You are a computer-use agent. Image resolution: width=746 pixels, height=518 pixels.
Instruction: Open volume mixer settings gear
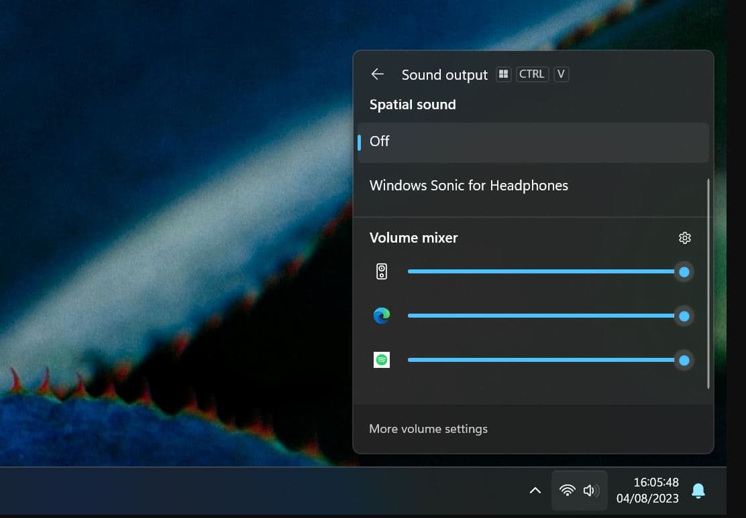click(684, 238)
